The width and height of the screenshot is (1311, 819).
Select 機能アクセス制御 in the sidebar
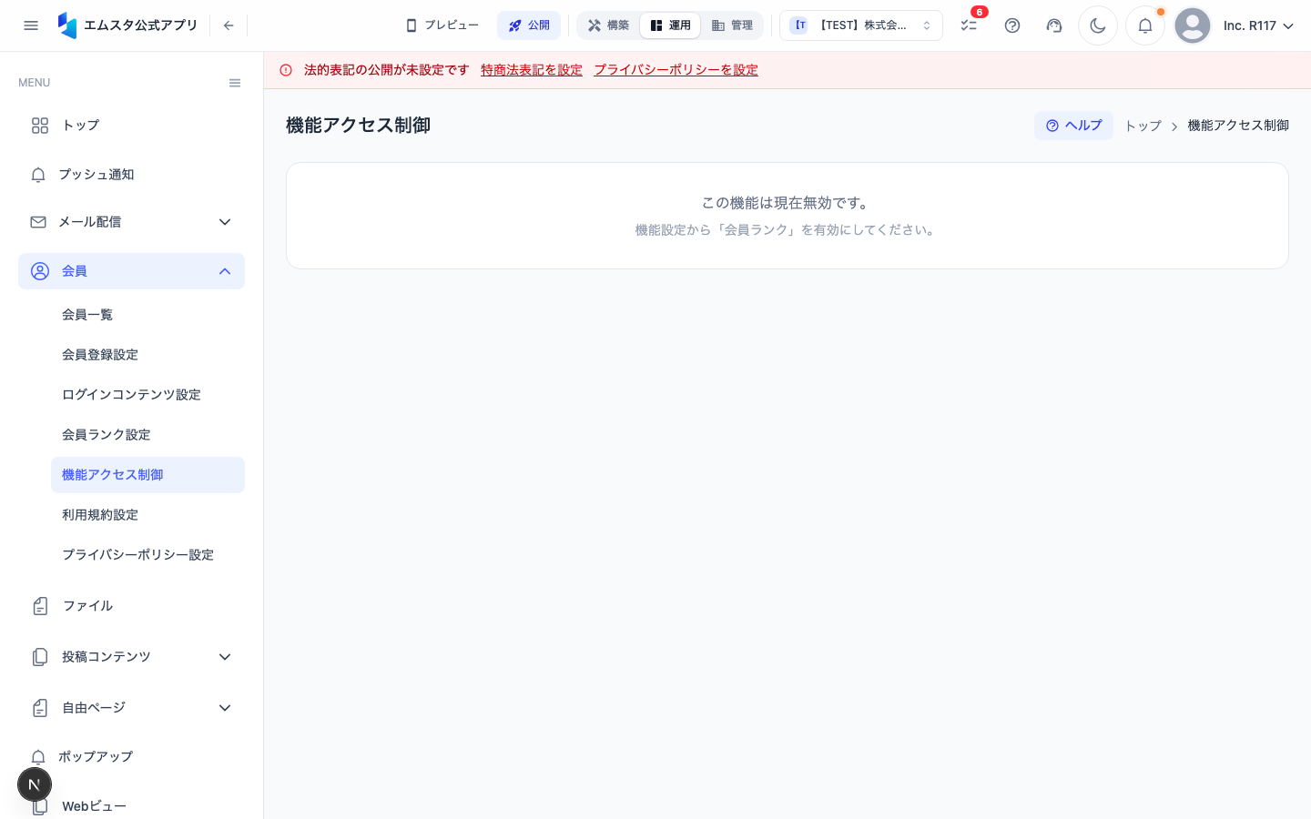(147, 475)
